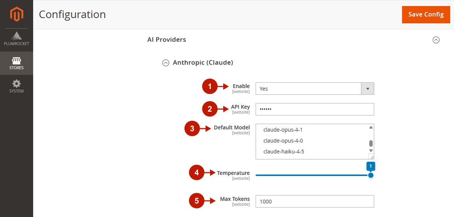The image size is (454, 217).
Task: Click inside the Max Tokens field
Action: point(315,201)
